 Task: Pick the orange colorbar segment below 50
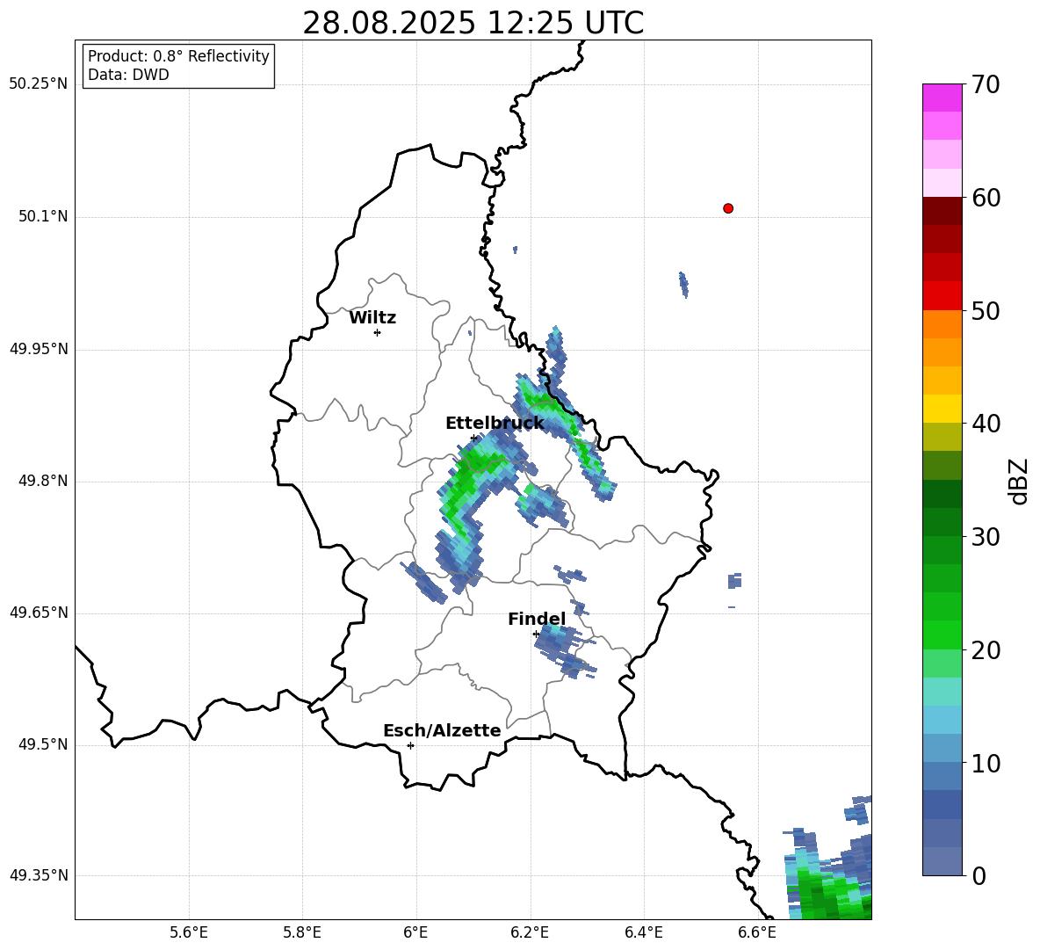coord(942,324)
